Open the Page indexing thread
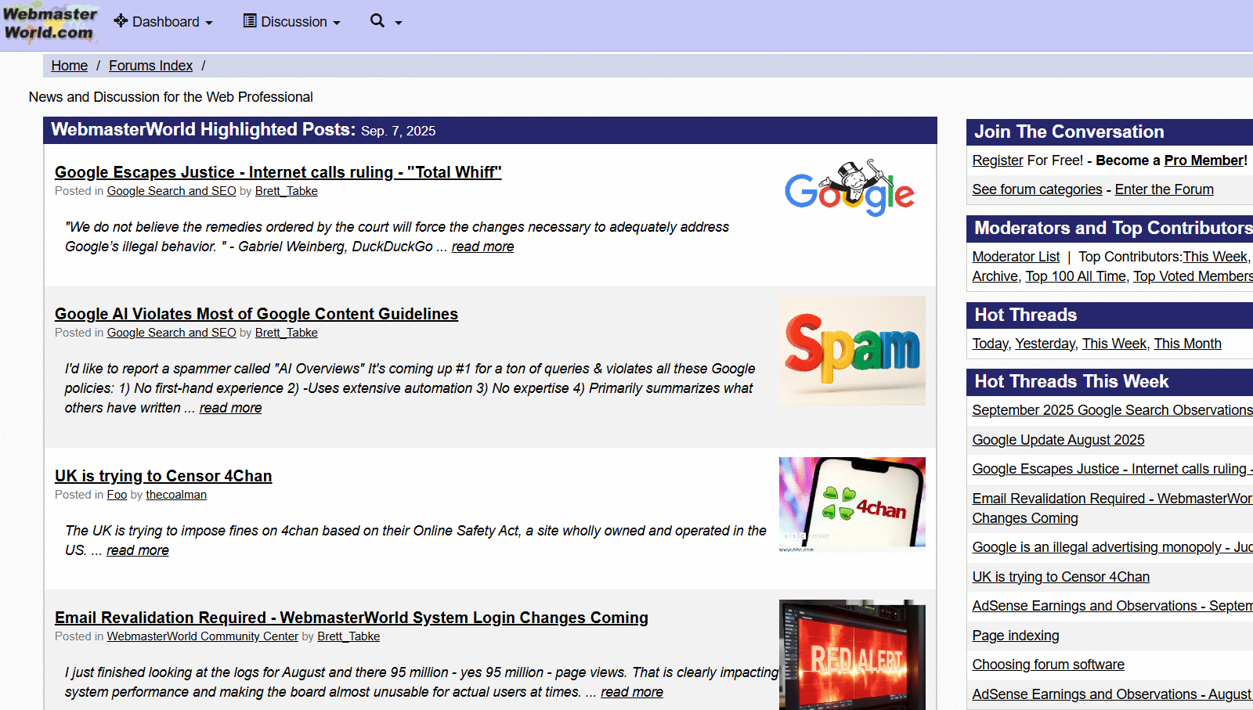 [x=1015, y=636]
